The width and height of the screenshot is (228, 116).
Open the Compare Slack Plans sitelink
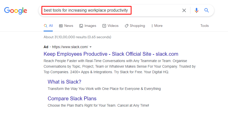(x=72, y=99)
